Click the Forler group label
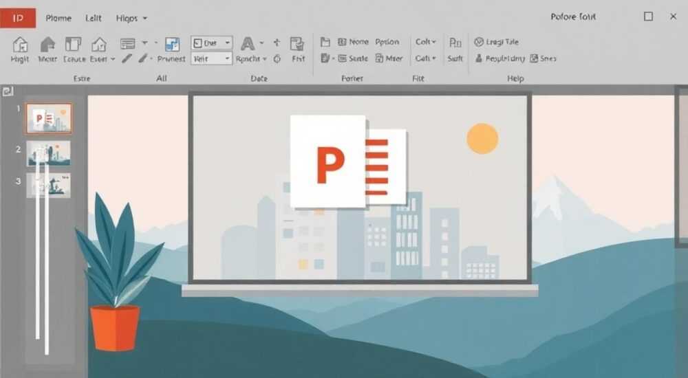Viewport: 688px width, 378px height. pyautogui.click(x=352, y=78)
